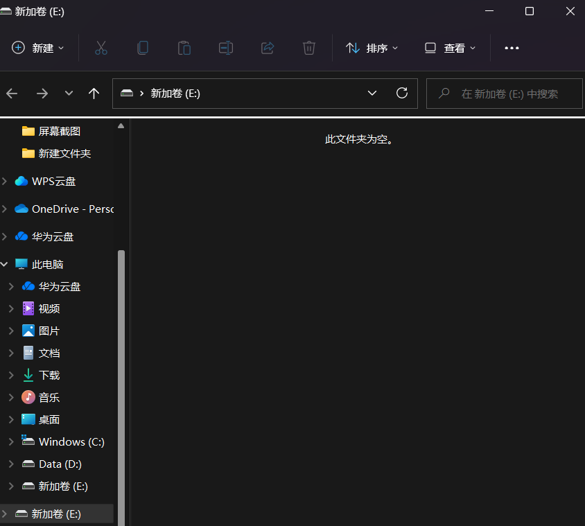Collapse the 此电脑 tree node
Viewport: 585px width, 526px height.
click(5, 264)
